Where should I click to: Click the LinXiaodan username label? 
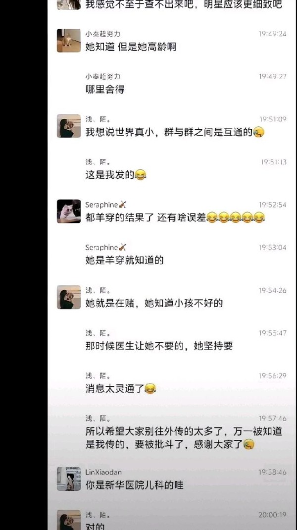(x=103, y=472)
